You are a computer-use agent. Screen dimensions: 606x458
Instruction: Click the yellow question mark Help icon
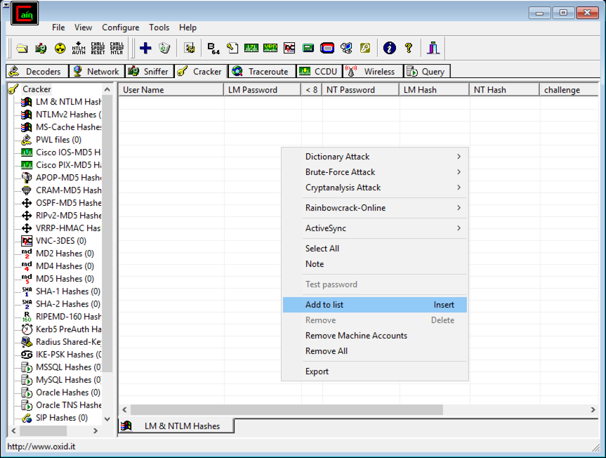409,48
